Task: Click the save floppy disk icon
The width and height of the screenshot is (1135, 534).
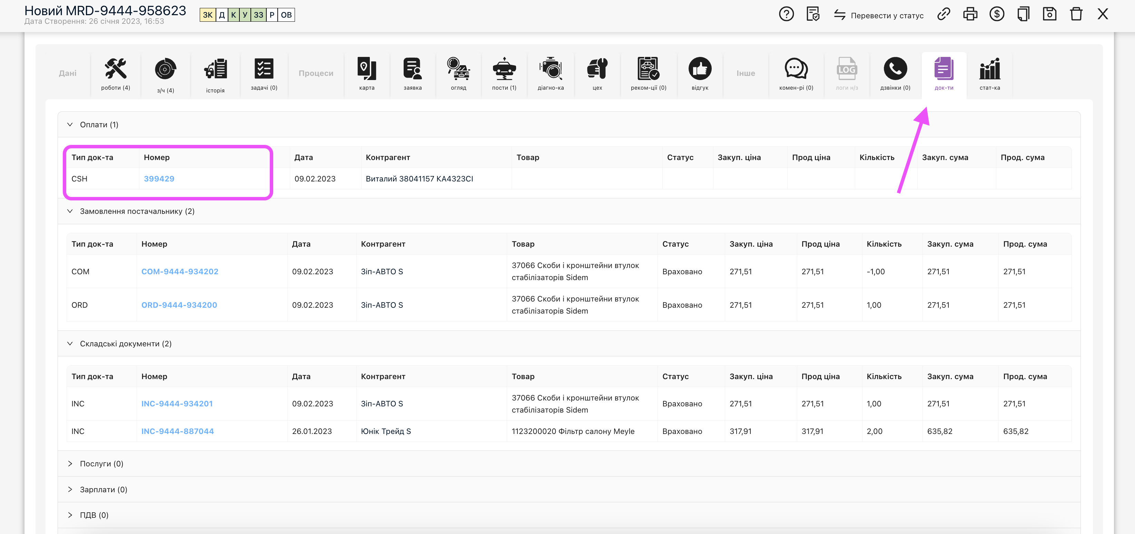Action: coord(1049,14)
